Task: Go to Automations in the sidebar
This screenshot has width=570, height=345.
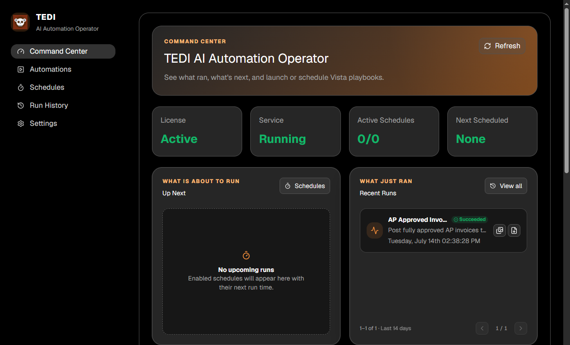Action: [x=63, y=69]
